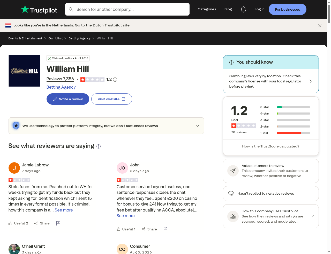Flag Jamie Labrow's review
This screenshot has width=331, height=254.
(58, 223)
